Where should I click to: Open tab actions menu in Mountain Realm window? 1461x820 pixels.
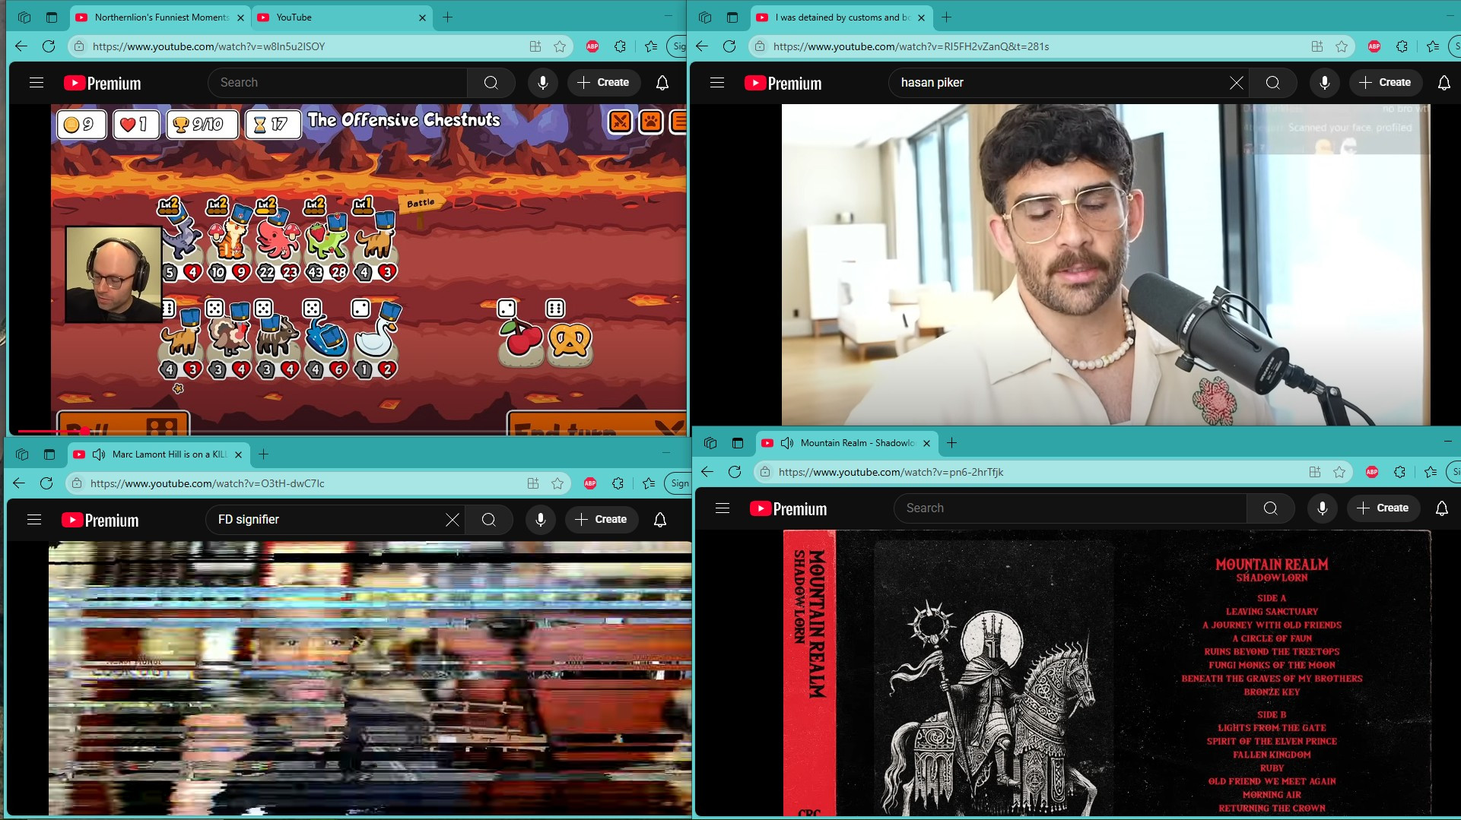click(738, 443)
